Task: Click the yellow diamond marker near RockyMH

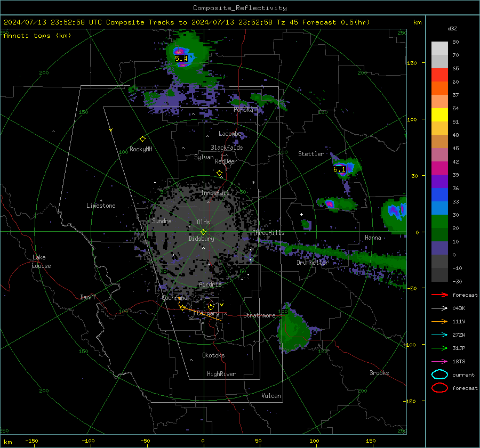Action: coord(142,139)
